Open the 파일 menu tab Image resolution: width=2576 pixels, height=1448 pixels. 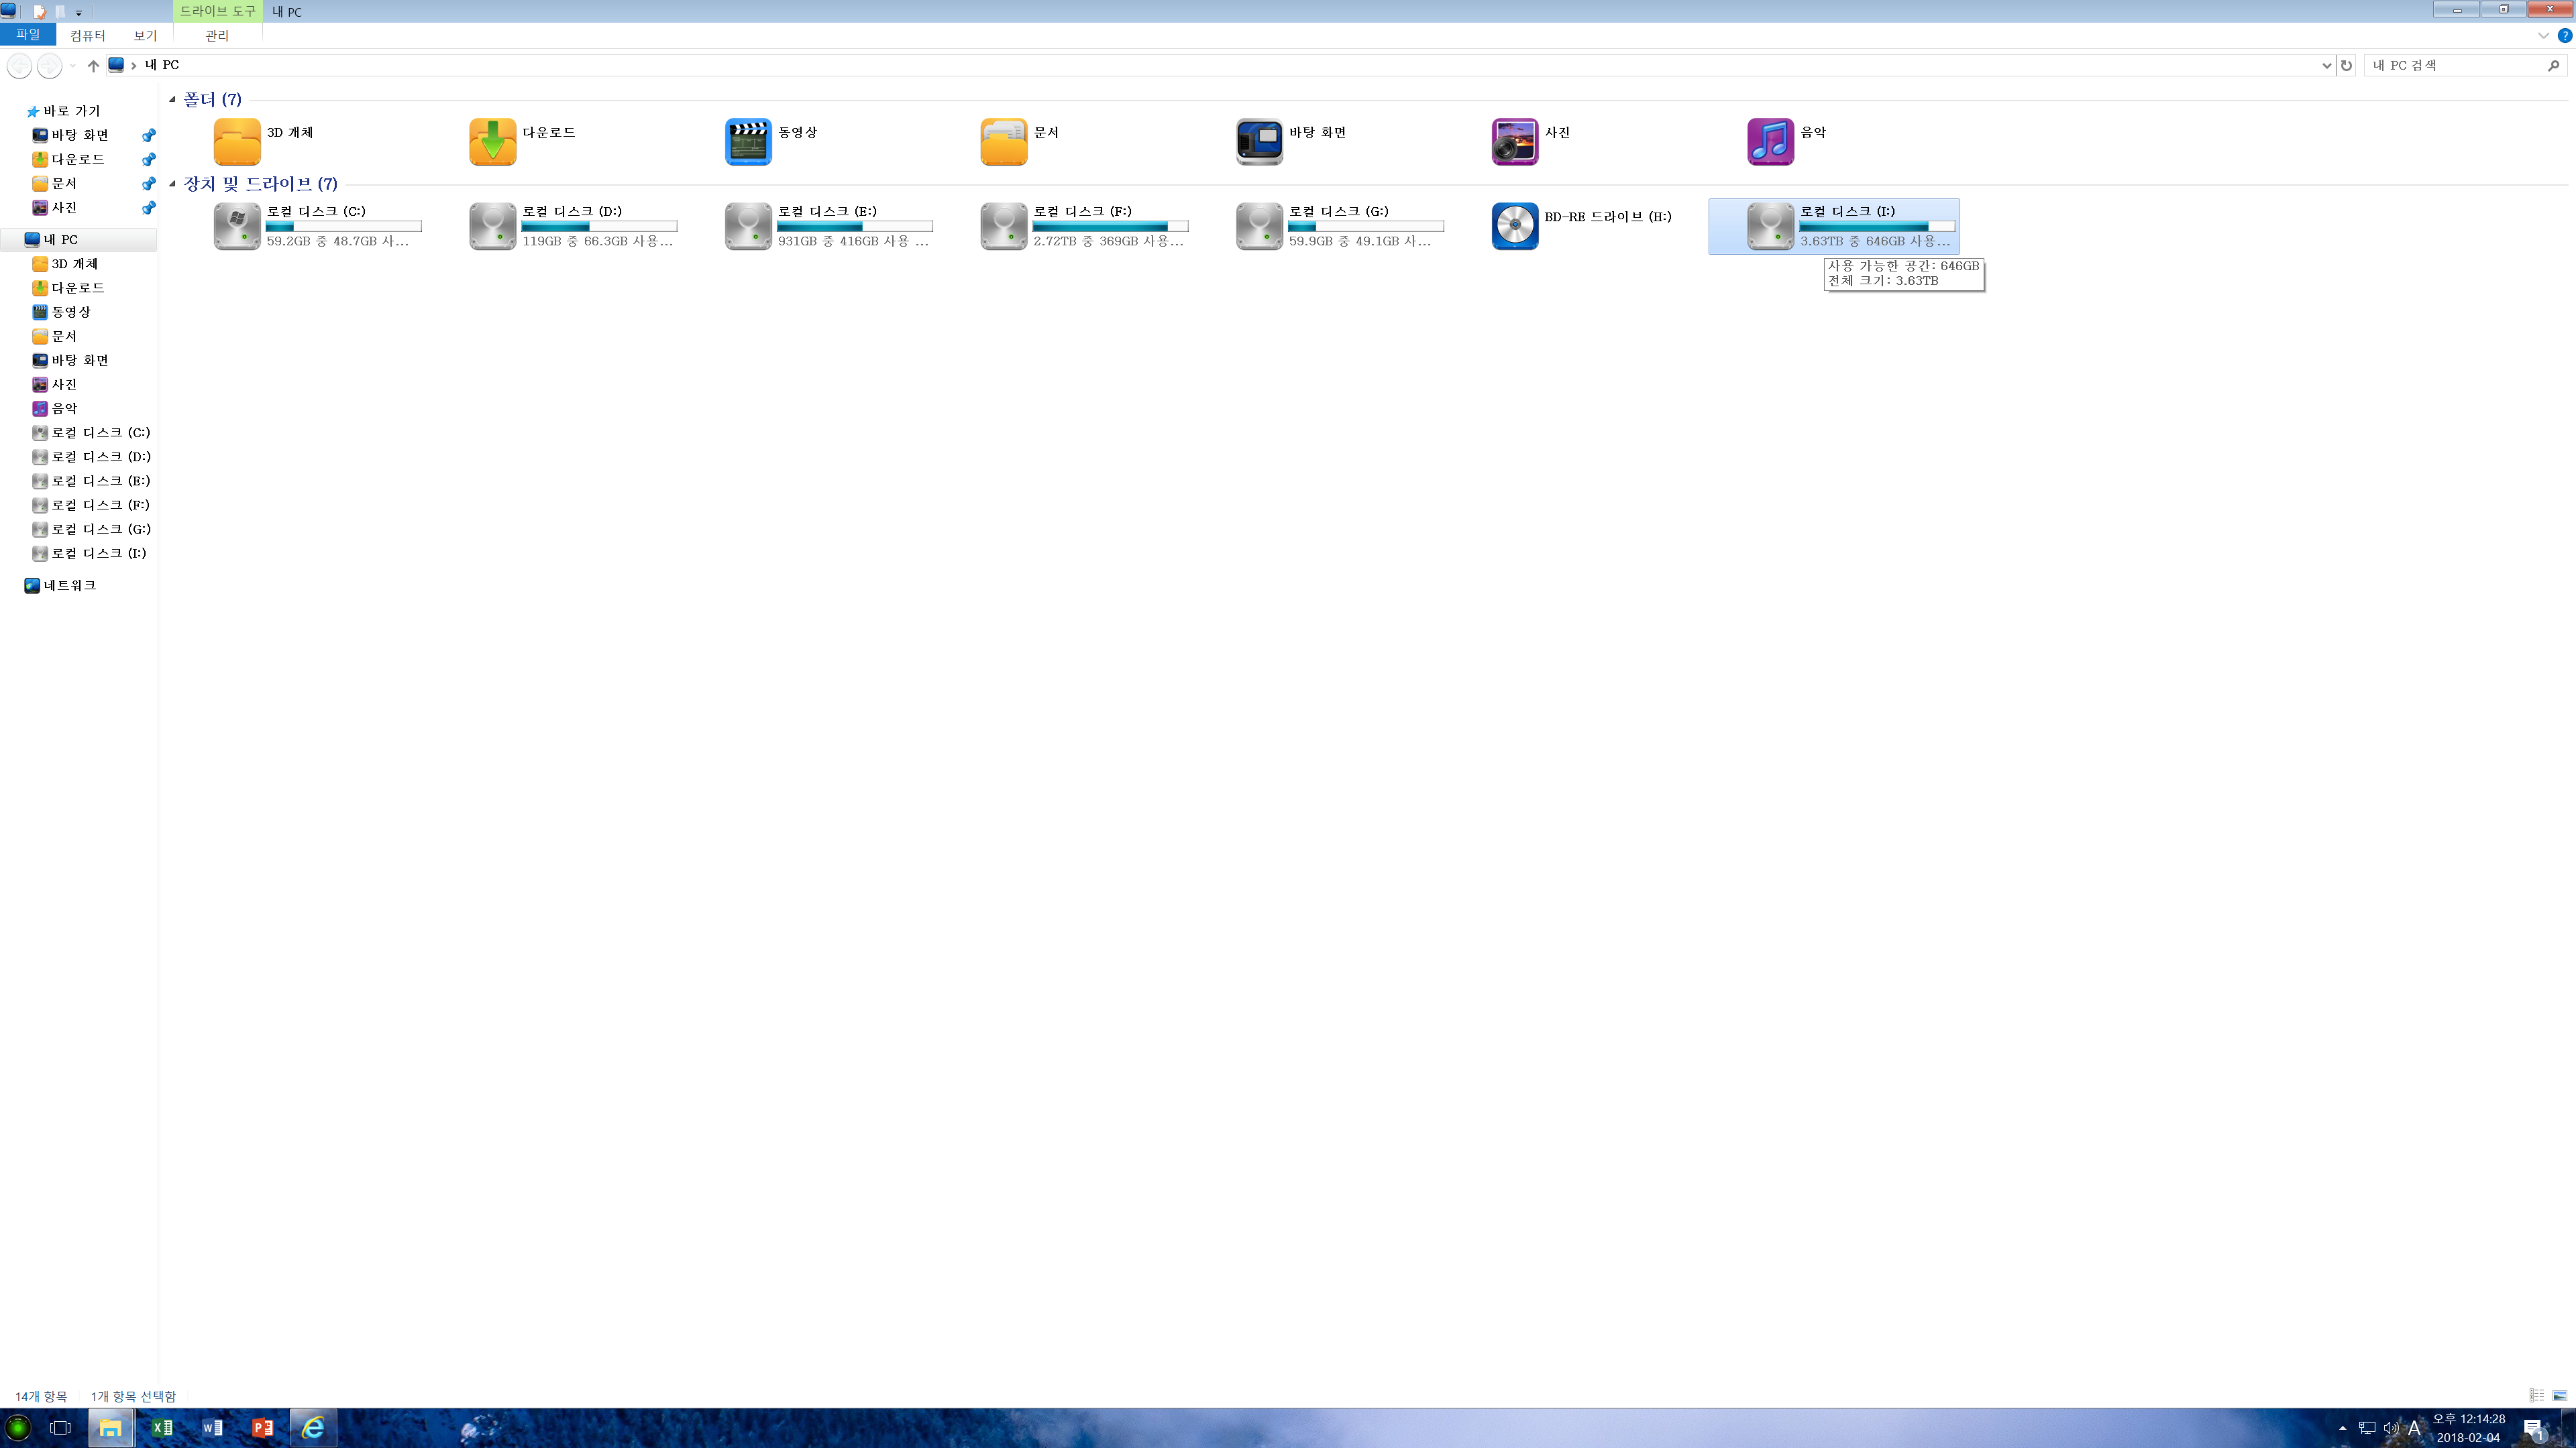(x=28, y=35)
